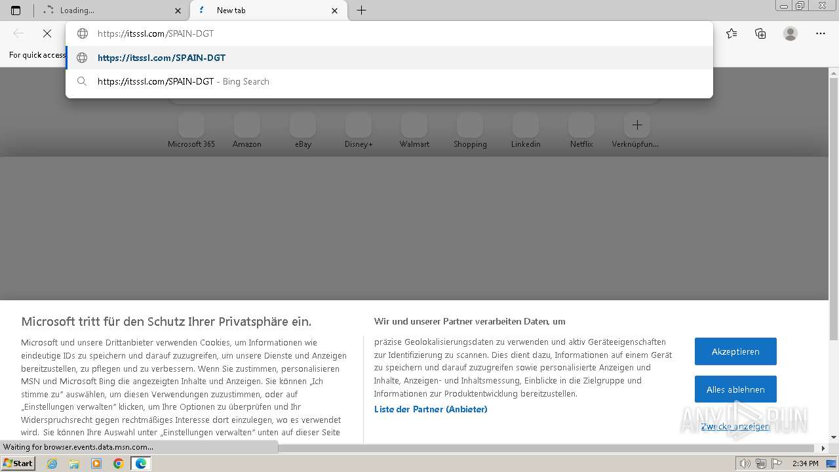Click the address bar URL field
The width and height of the screenshot is (839, 472).
(389, 33)
